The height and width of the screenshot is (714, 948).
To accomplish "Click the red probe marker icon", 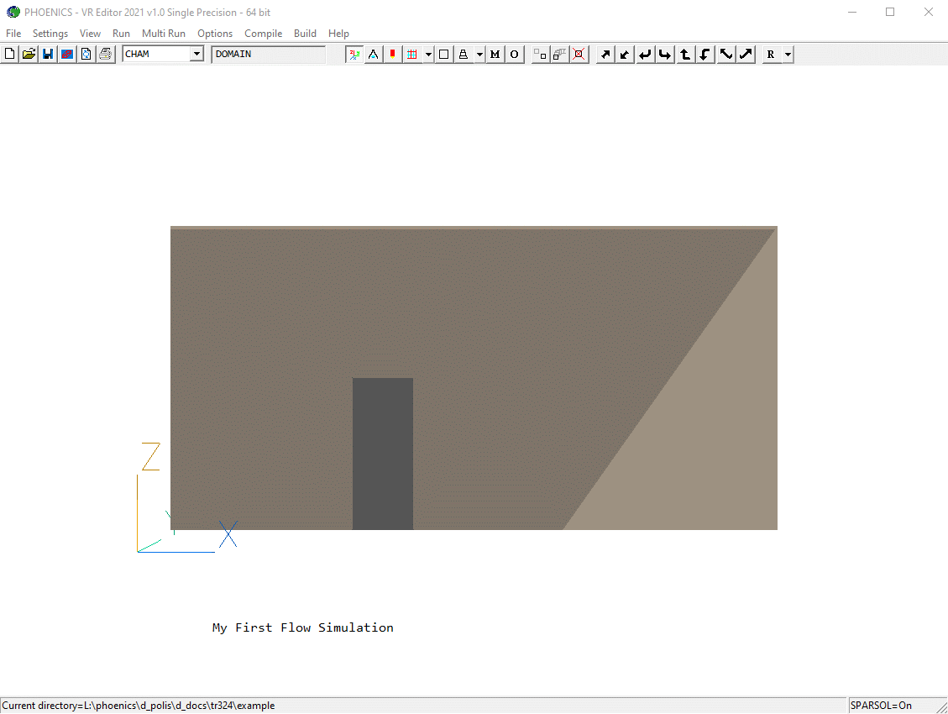I will coord(392,55).
